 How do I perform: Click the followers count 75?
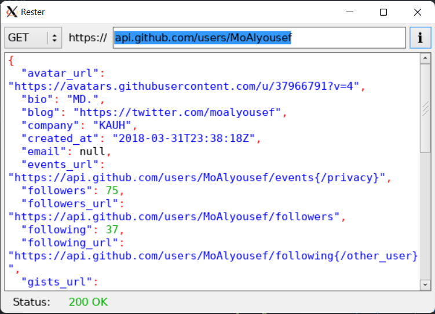(112, 191)
